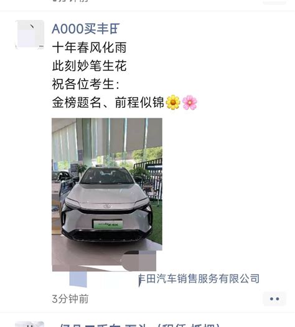Click the 祝各位考生 text line

coord(86,84)
